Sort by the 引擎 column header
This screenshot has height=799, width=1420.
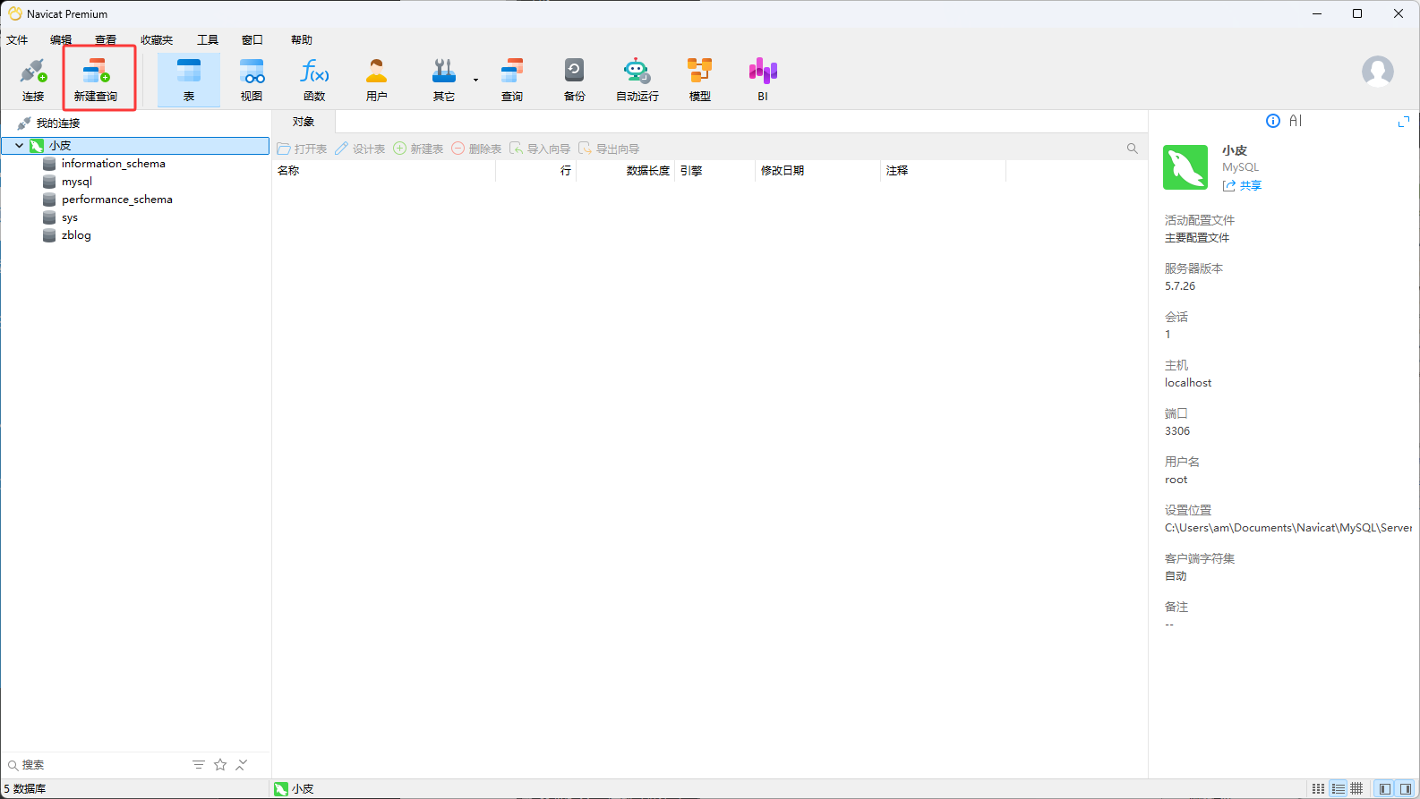[715, 171]
